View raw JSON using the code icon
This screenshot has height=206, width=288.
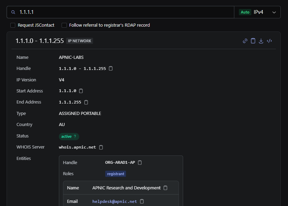tap(269, 41)
